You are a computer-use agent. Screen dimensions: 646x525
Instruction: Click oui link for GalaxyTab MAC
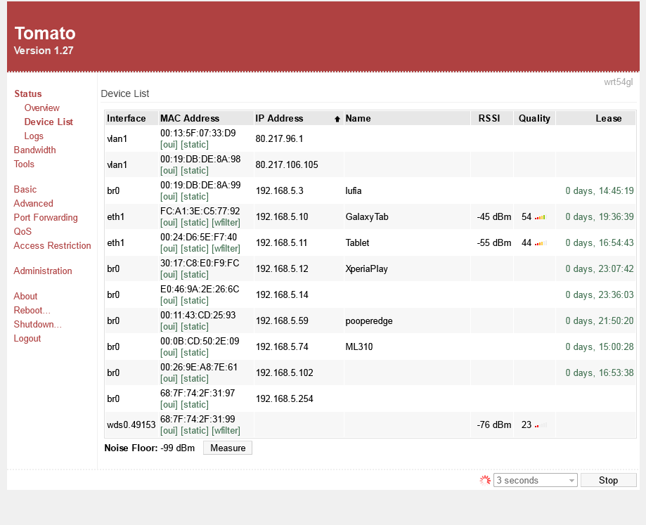[x=169, y=223]
